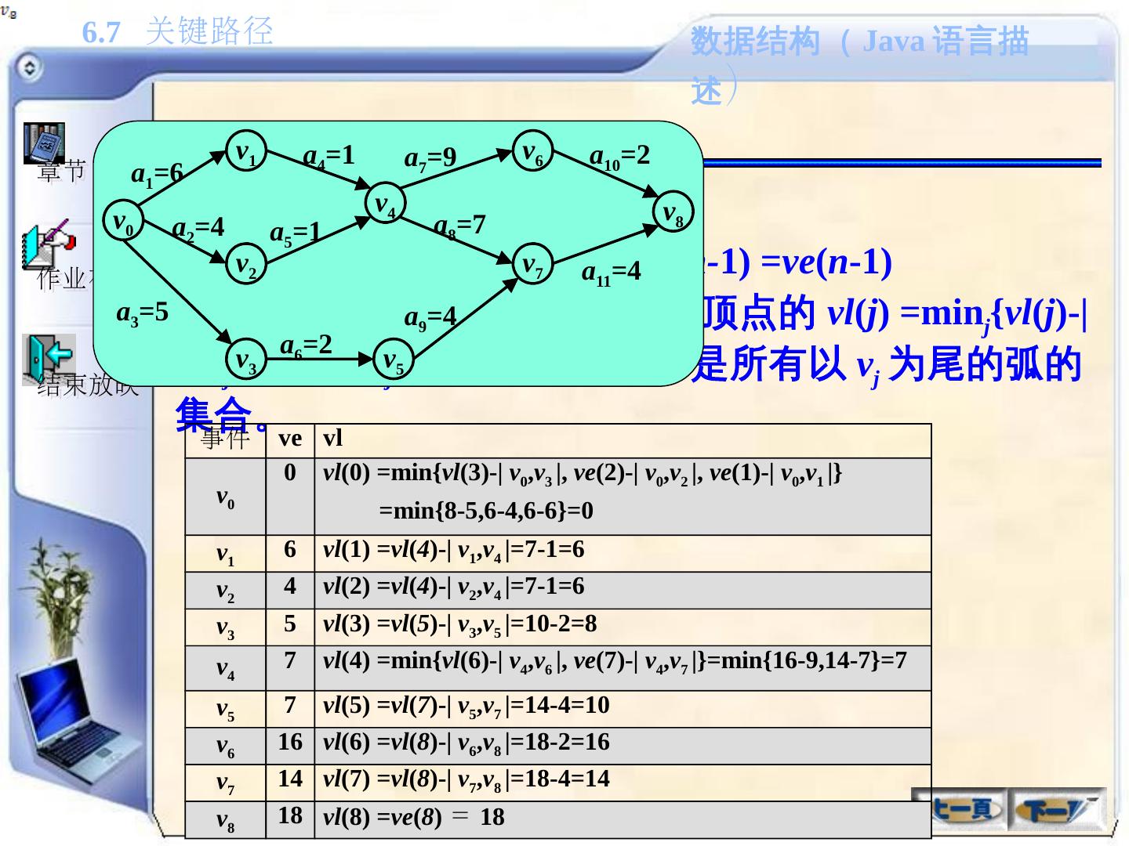Click ve value 6 in v1 row
The image size is (1129, 846).
[x=290, y=550]
